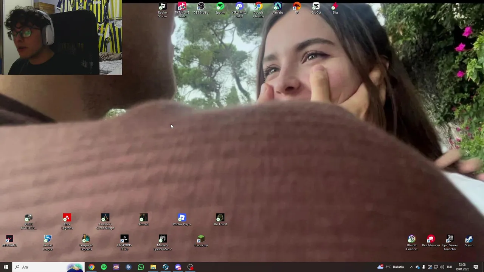Open the EA SPORTS FC 26 shortcut
This screenshot has width=484, height=272.
tap(124, 243)
